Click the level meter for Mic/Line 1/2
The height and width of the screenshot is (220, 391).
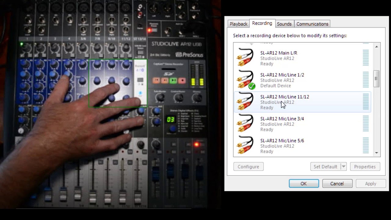tap(366, 79)
